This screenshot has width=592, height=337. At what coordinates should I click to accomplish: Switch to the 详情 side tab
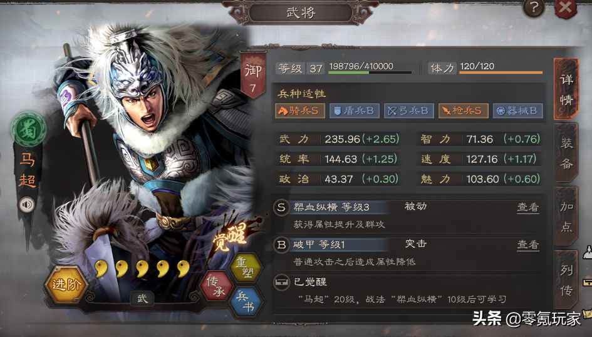pyautogui.click(x=566, y=89)
